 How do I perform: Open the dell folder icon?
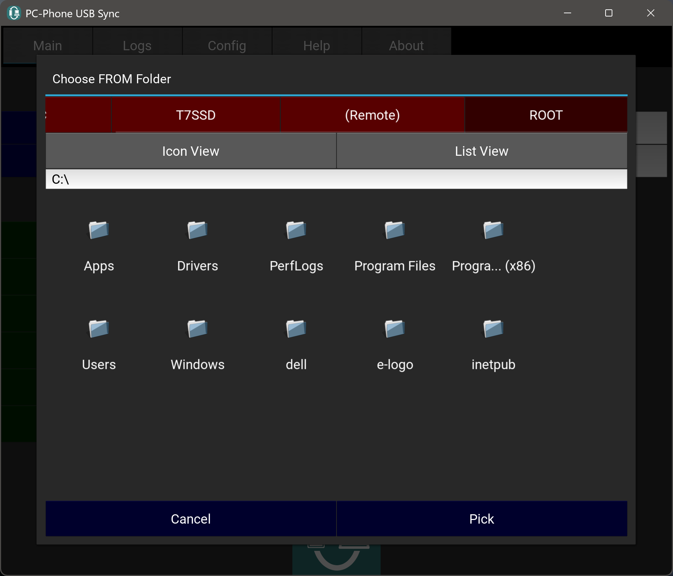296,329
